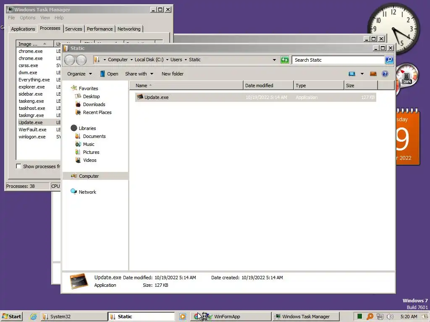This screenshot has height=322, width=430.
Task: Select Computer in the navigation pane
Action: (89, 176)
